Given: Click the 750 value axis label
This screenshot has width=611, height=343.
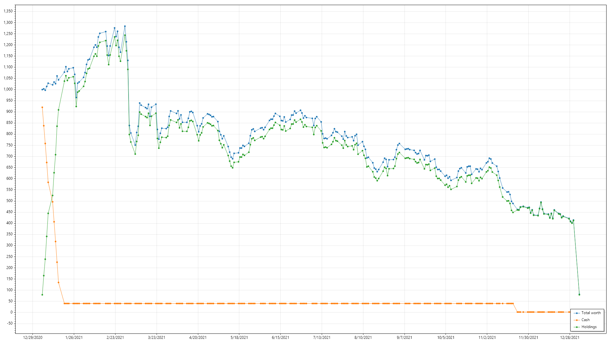Looking at the screenshot, I should pos(10,145).
